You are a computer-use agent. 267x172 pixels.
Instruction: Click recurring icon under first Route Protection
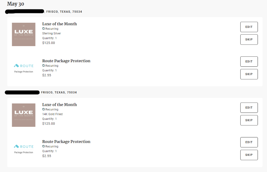44,66
